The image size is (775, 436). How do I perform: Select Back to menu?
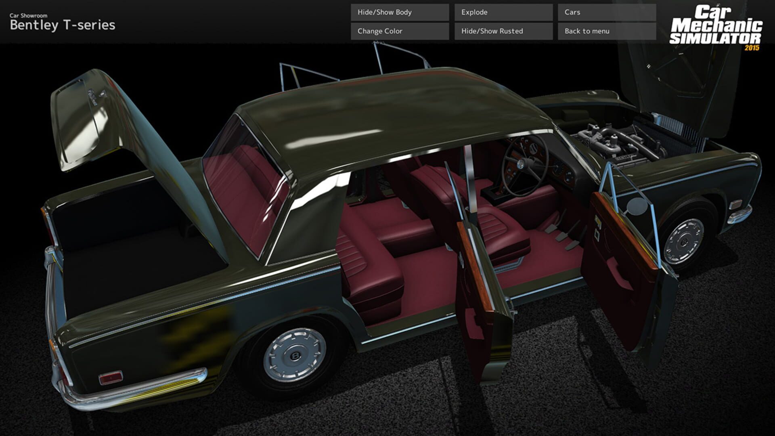click(x=605, y=31)
